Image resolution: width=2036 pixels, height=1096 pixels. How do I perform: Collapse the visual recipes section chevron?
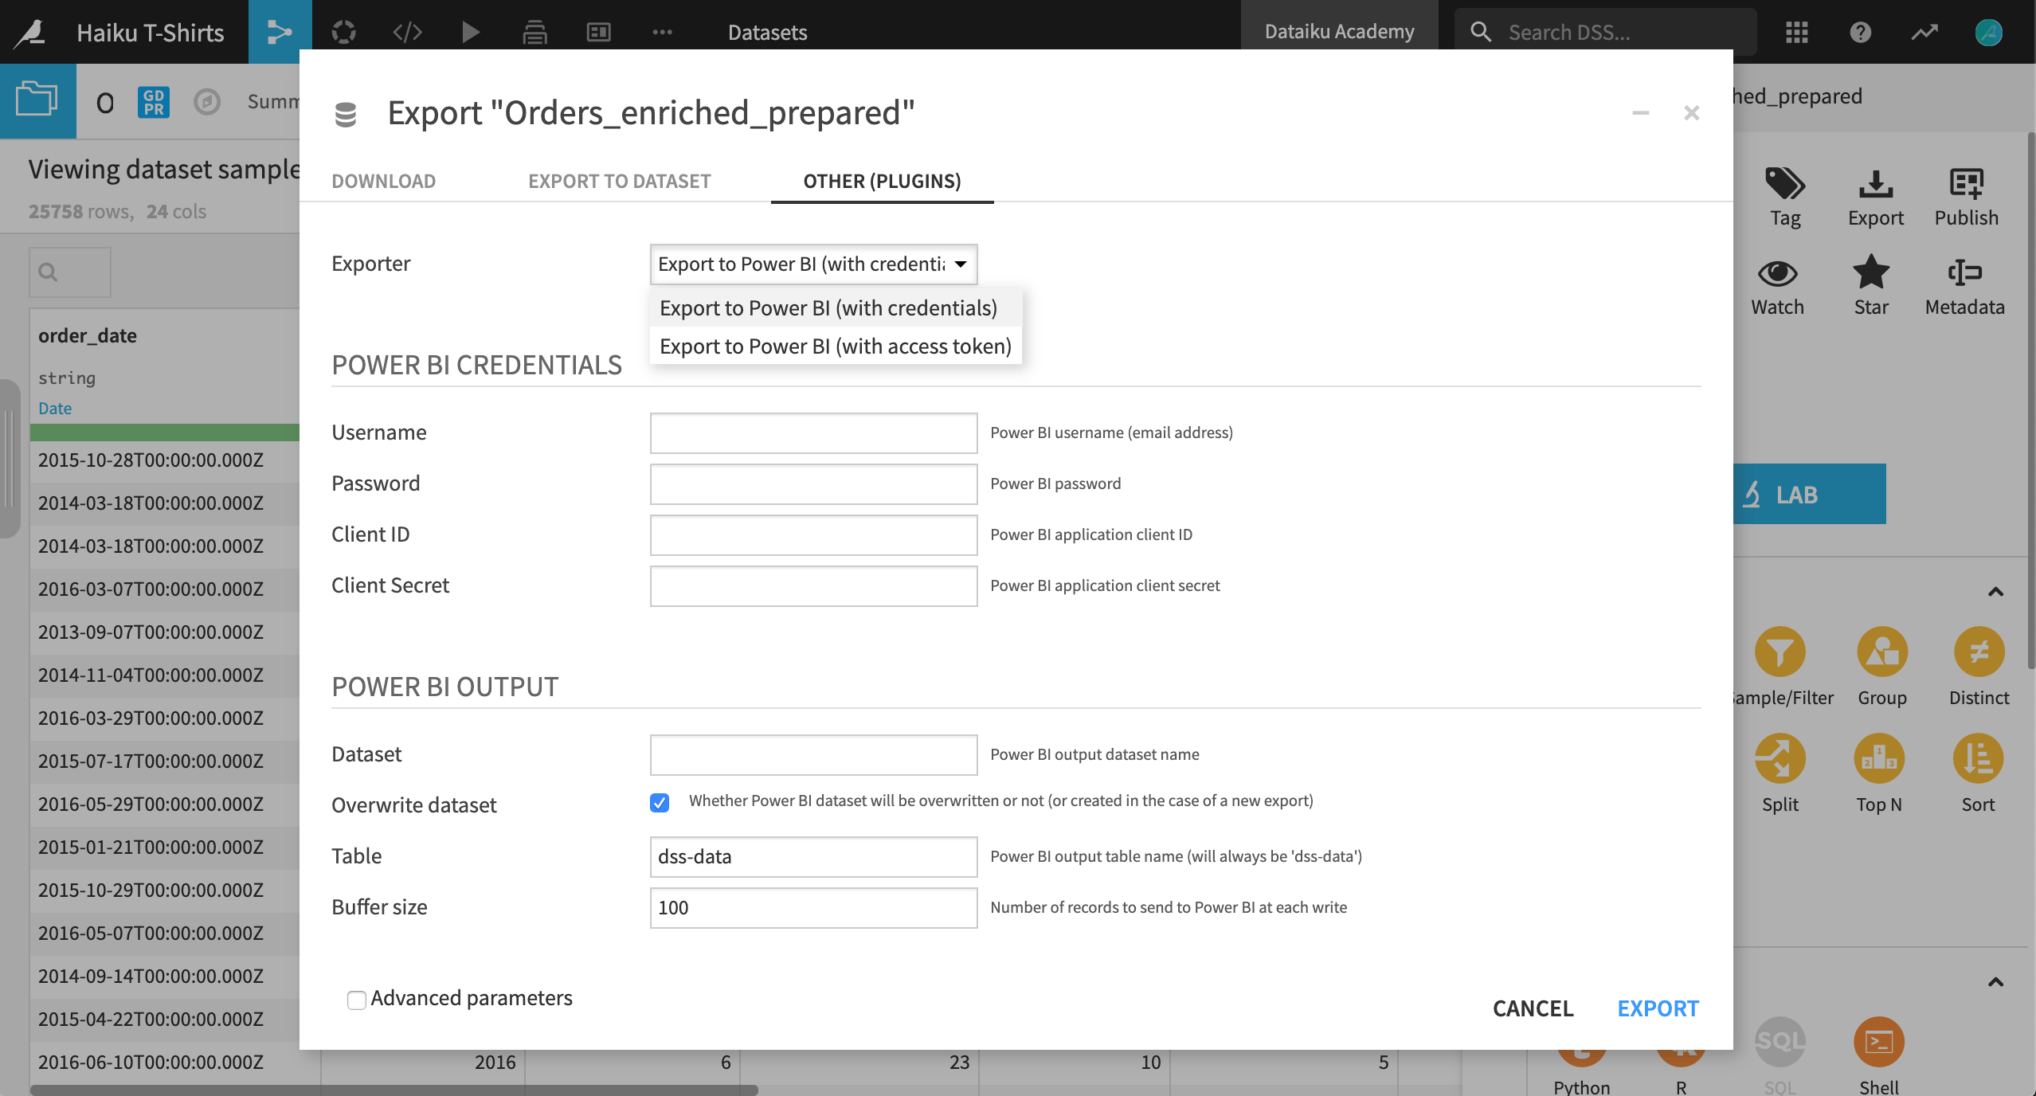1995,592
